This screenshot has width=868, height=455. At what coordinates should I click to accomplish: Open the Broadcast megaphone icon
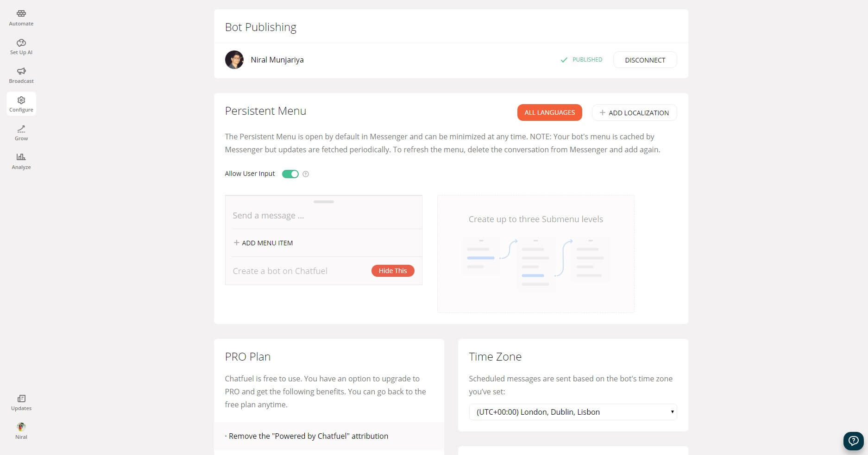click(x=21, y=71)
